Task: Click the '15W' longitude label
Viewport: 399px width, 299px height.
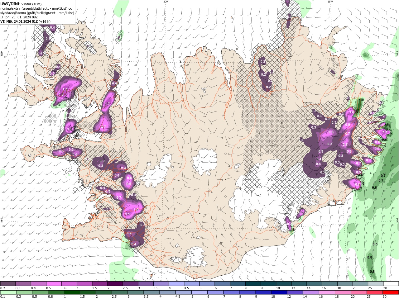Action: [x=330, y=2]
